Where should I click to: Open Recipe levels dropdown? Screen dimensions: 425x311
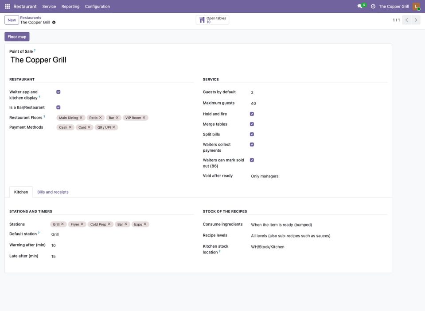coord(319,236)
